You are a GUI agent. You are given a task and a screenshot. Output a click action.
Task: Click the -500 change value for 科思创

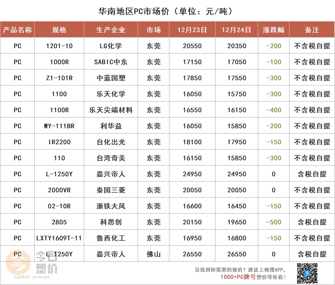click(274, 222)
